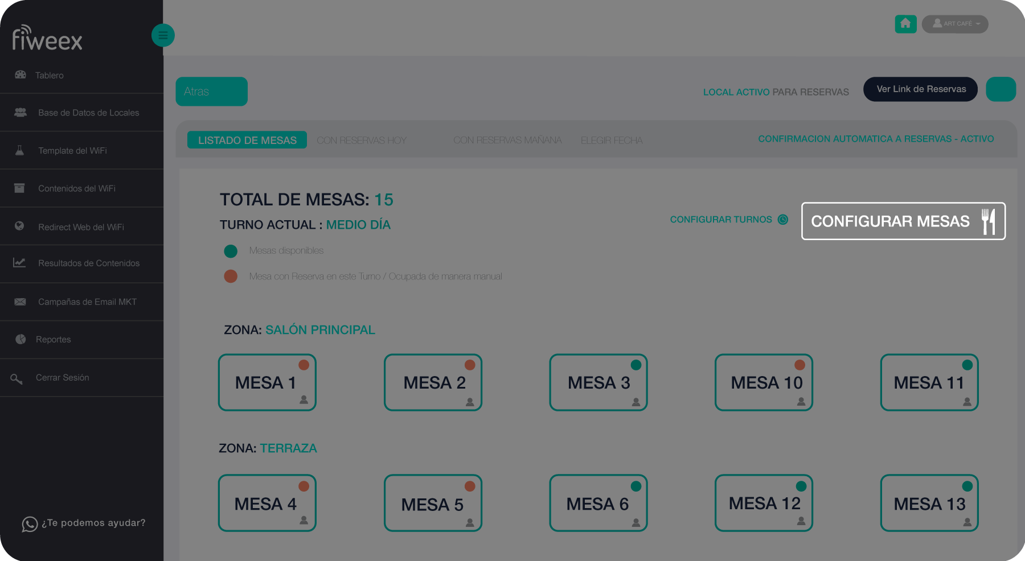Switch to Con Reservas Hoy tab
This screenshot has height=561, width=1025.
(x=361, y=141)
